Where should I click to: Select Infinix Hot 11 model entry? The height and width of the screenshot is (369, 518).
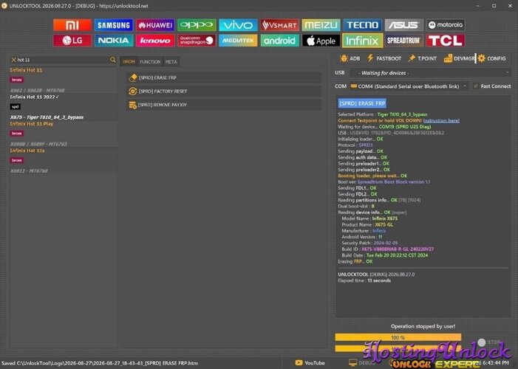63,80
